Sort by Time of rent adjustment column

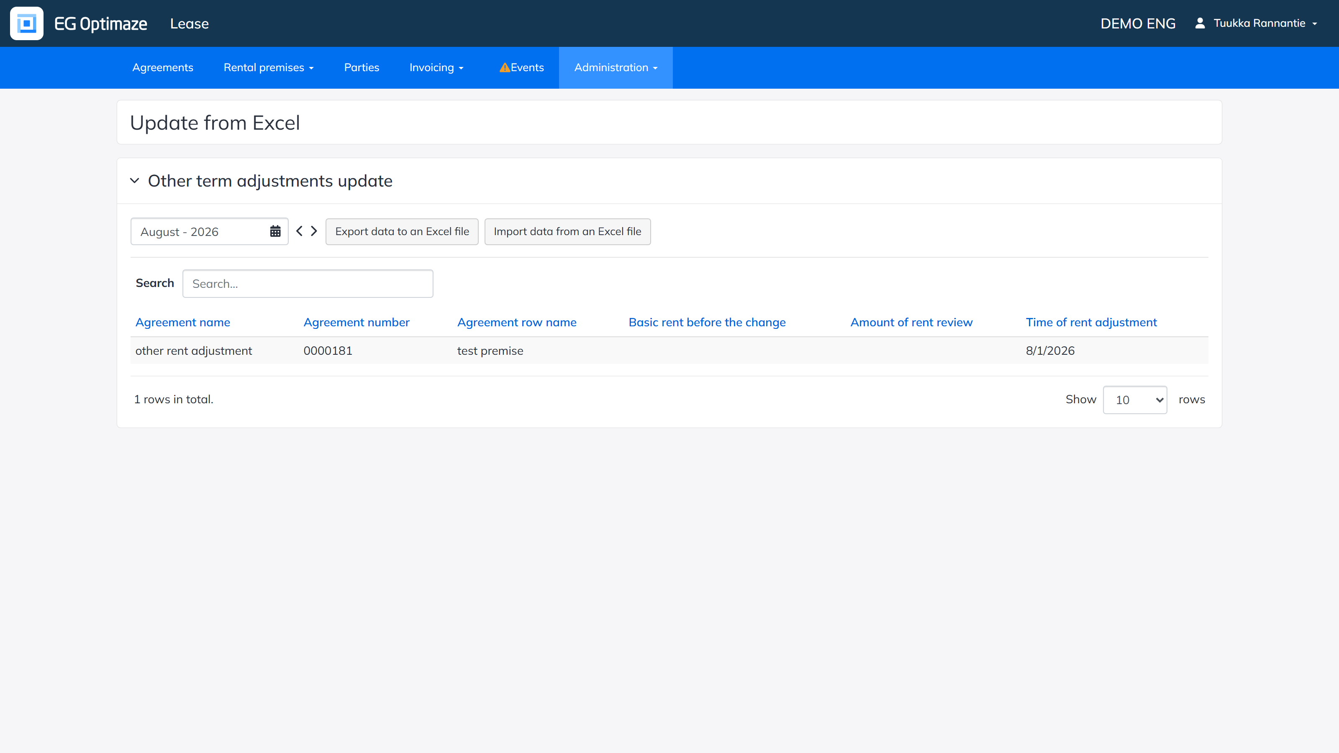1091,322
